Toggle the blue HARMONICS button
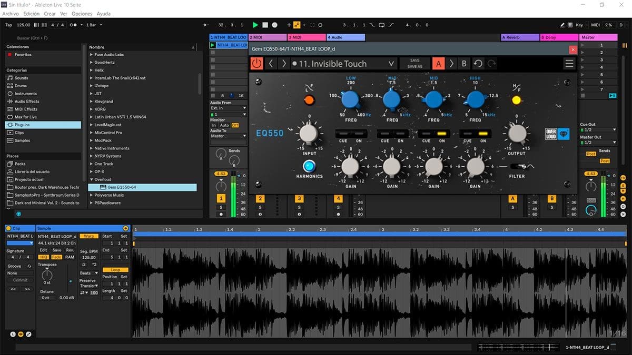632x355 pixels. 309,166
